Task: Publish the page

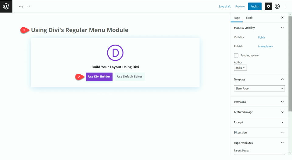Action: (255, 6)
